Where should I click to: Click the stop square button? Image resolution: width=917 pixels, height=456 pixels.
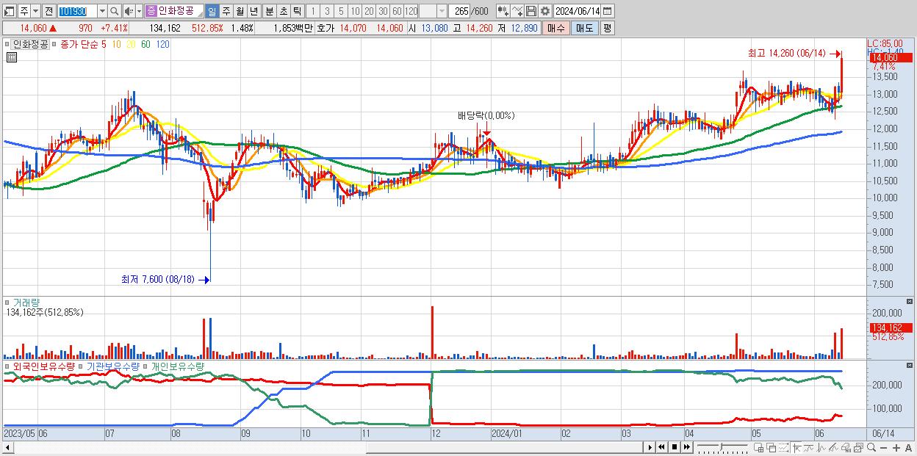click(675, 447)
